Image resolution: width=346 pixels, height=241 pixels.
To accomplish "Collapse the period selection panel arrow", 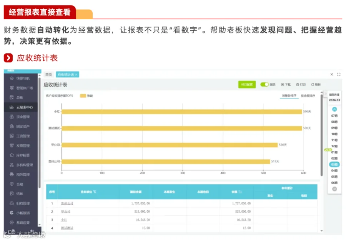I will (x=325, y=94).
